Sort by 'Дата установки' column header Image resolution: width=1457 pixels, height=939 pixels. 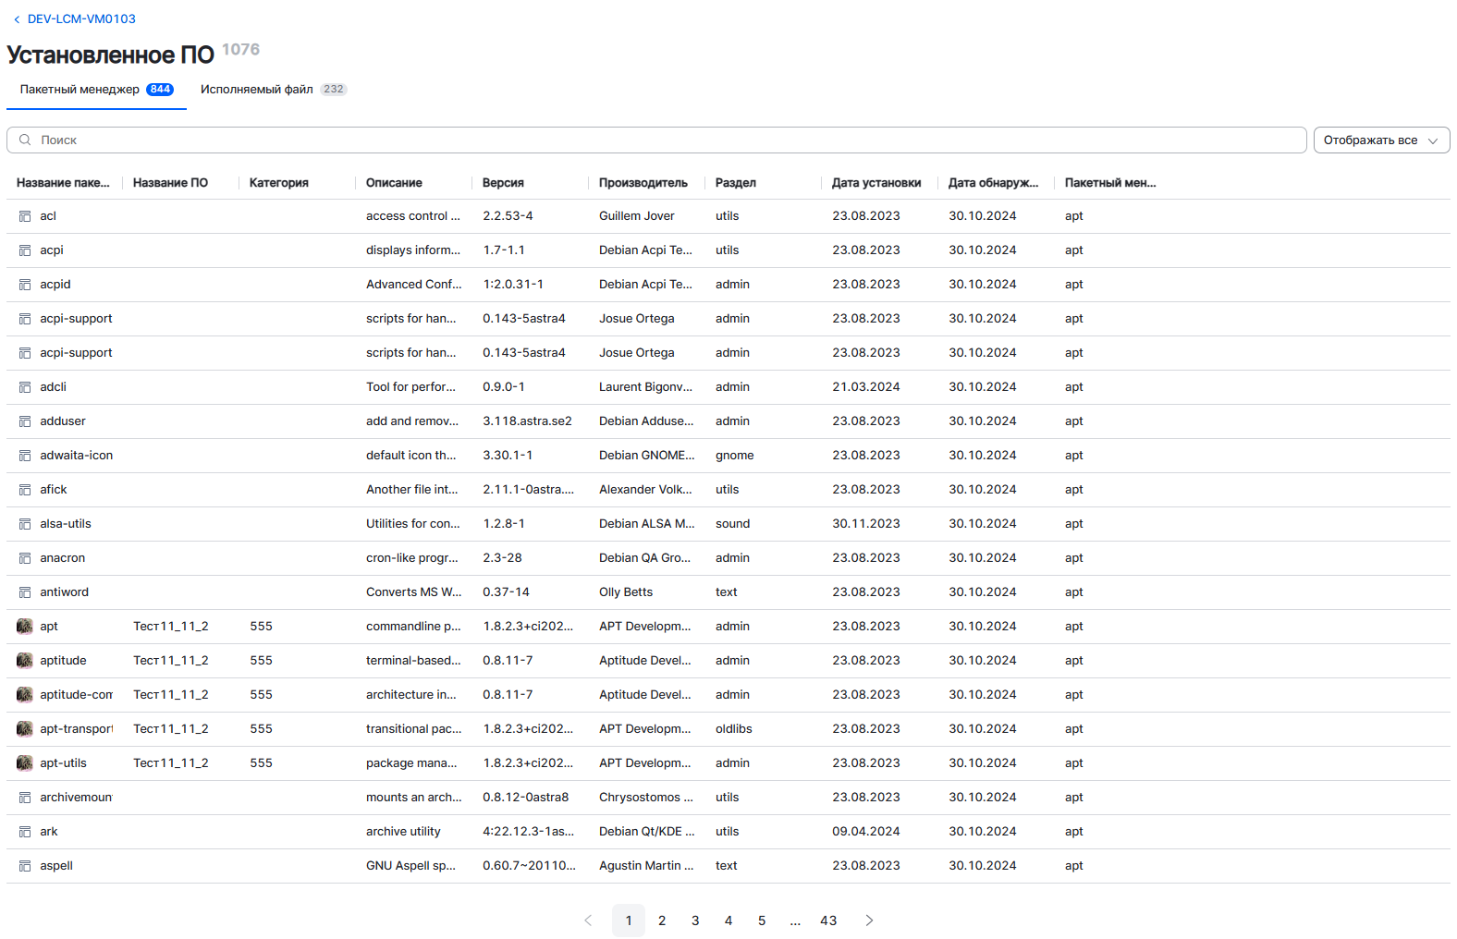pos(875,183)
